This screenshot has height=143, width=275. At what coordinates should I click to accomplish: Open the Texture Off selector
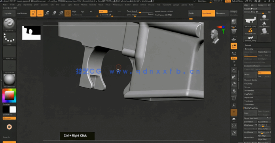pyautogui.click(x=9, y=67)
